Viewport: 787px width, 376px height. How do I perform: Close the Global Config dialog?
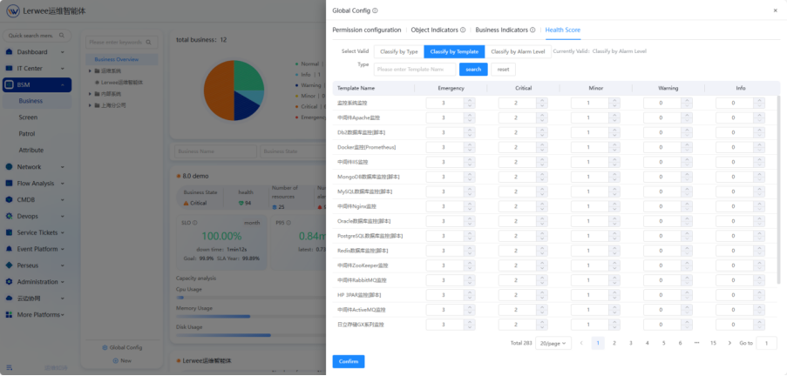point(776,10)
